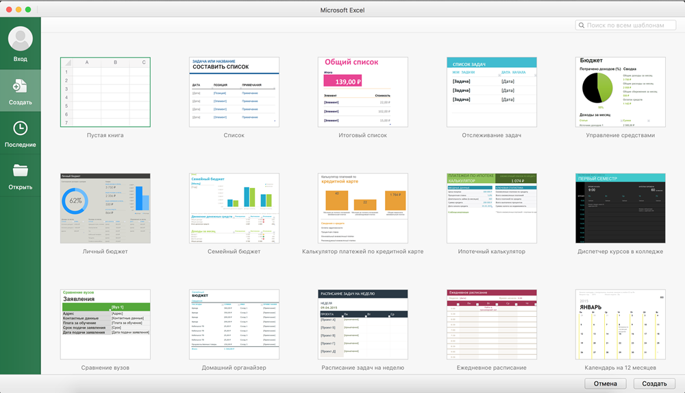This screenshot has height=393, width=685.
Task: Click the user account avatar icon
Action: (x=21, y=39)
